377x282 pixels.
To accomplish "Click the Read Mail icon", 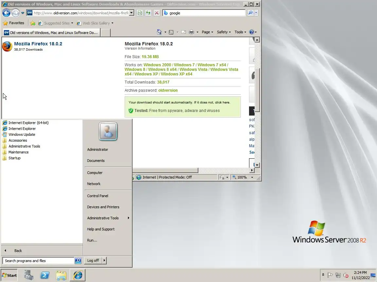I will (x=184, y=32).
